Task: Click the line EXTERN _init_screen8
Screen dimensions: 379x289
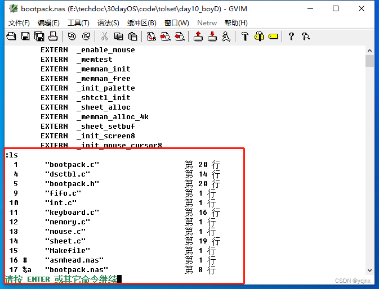Action: coord(88,136)
